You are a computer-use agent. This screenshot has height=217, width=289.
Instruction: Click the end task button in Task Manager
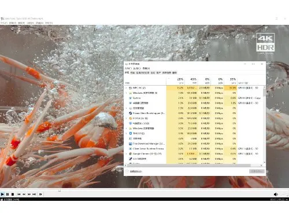point(257,171)
